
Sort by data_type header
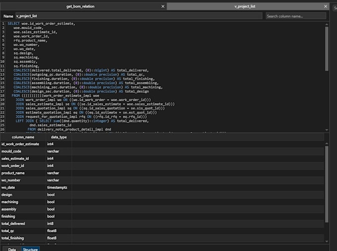pyautogui.click(x=58, y=137)
